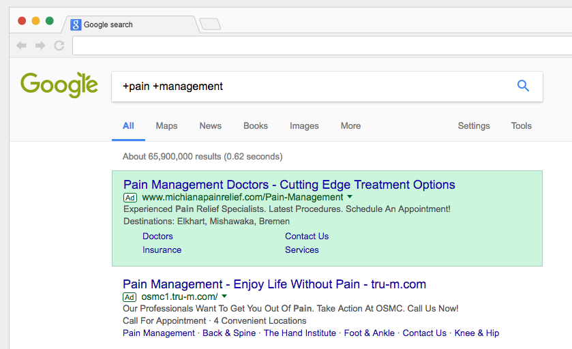The image size is (572, 349).
Task: Click the red close window button
Action: pyautogui.click(x=22, y=20)
